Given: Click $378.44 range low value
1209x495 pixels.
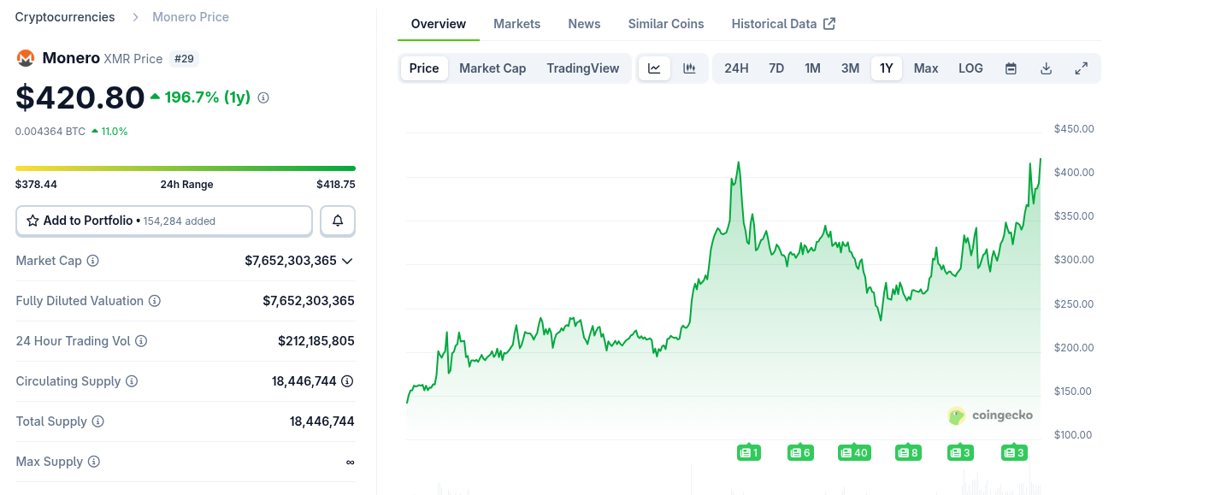Looking at the screenshot, I should 36,185.
